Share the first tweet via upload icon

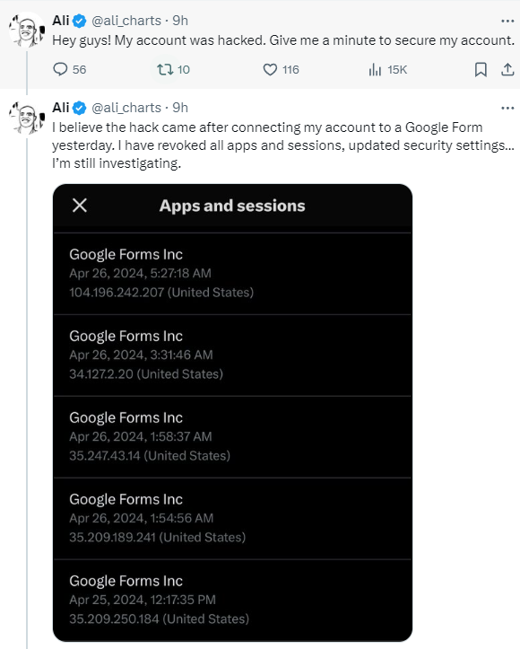point(507,69)
